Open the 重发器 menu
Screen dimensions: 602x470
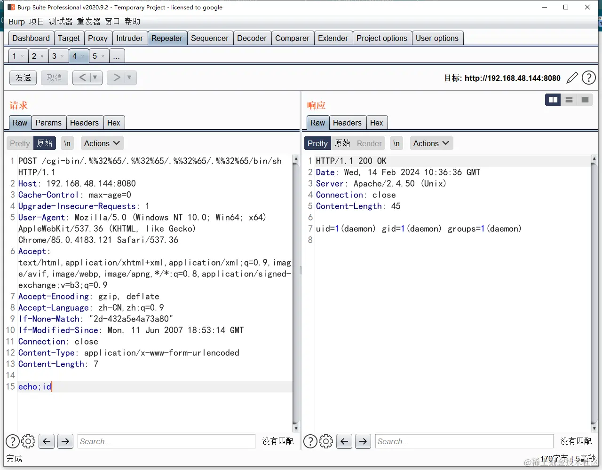pyautogui.click(x=89, y=22)
